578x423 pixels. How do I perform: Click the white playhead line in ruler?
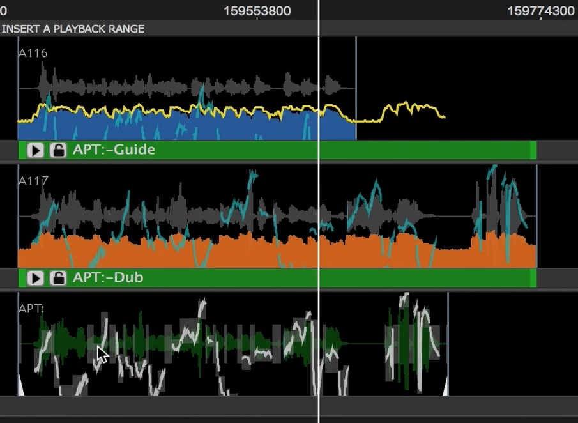coord(319,10)
